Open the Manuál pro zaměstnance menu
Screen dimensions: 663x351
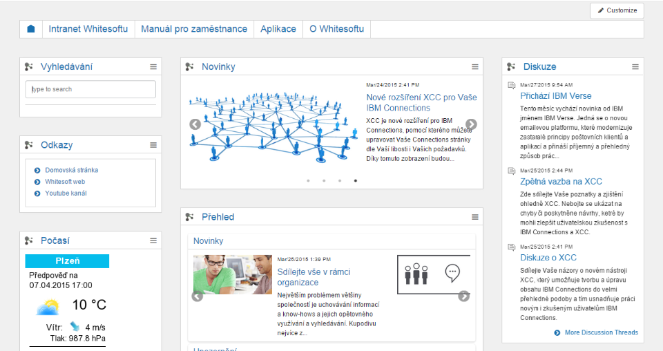pos(194,29)
